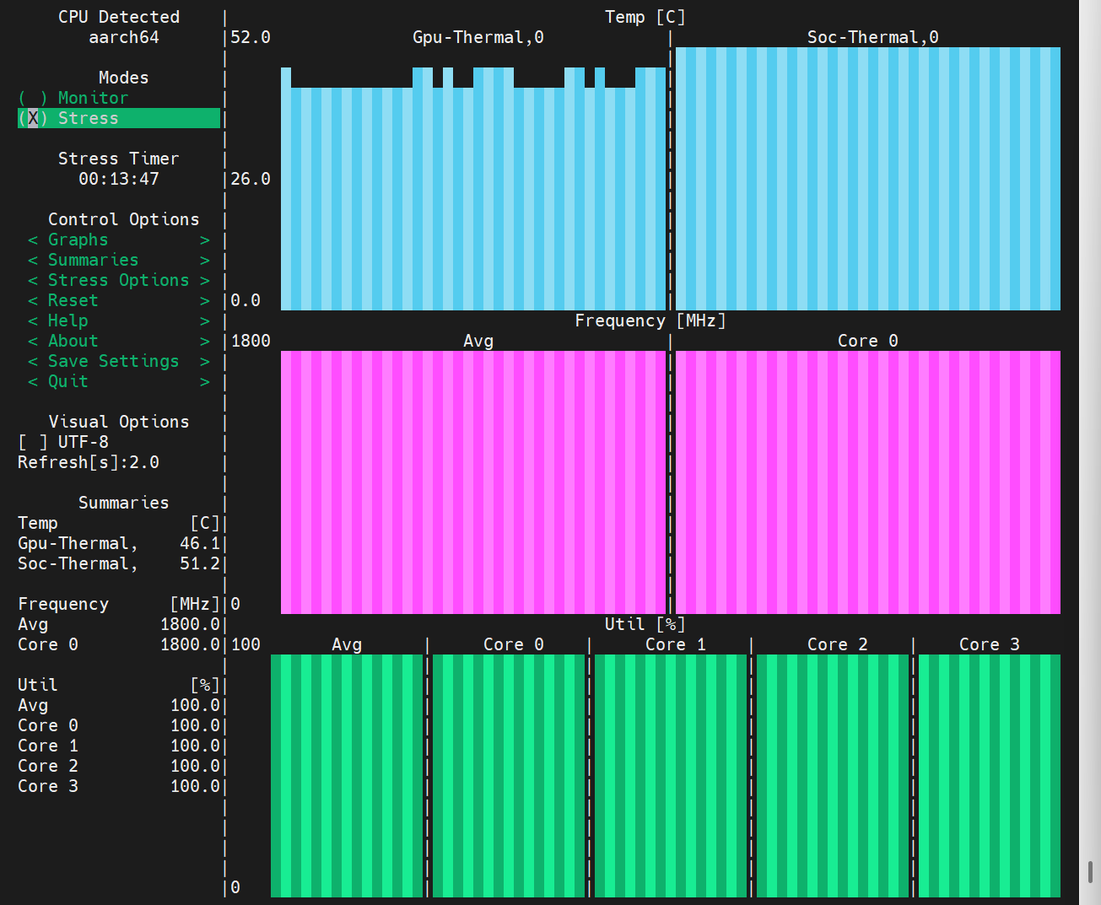Click the Refresh[s]:2.0 input field
Screen dimensions: 1101x905
pyautogui.click(x=89, y=462)
